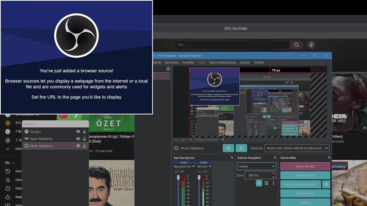Click Kaydı Başlat to start recording
This screenshot has width=367, height=206.
click(305, 175)
